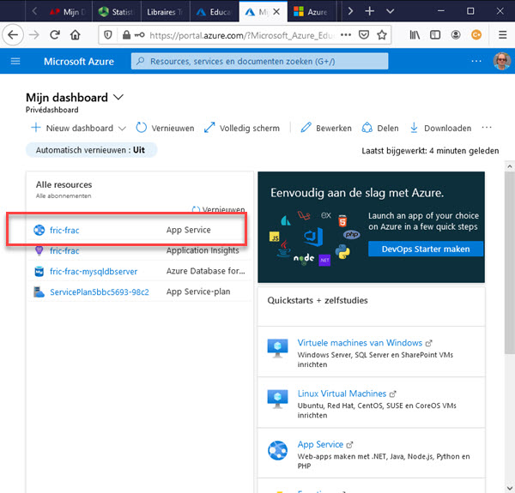Click the Azure resources search box
This screenshot has width=515, height=493.
[x=259, y=62]
